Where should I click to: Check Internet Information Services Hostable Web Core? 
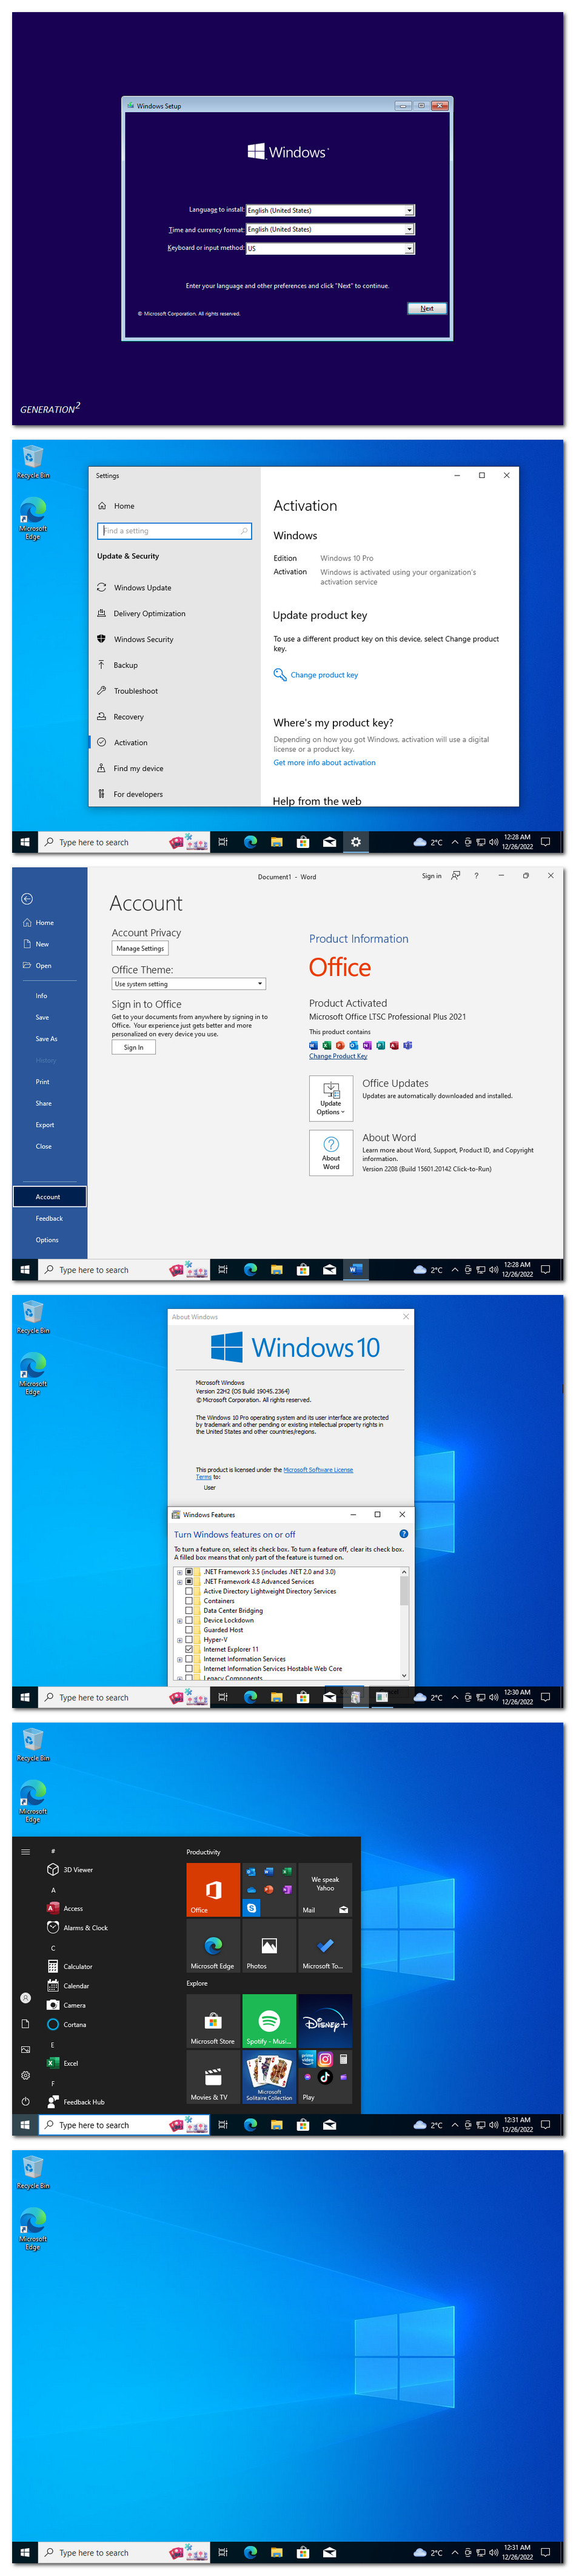(x=189, y=1668)
